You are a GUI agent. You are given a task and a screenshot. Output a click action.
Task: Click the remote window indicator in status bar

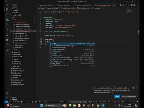(x=6, y=102)
